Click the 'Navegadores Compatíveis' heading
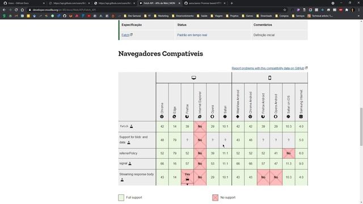Screen dimensions: 363x204 161,54
